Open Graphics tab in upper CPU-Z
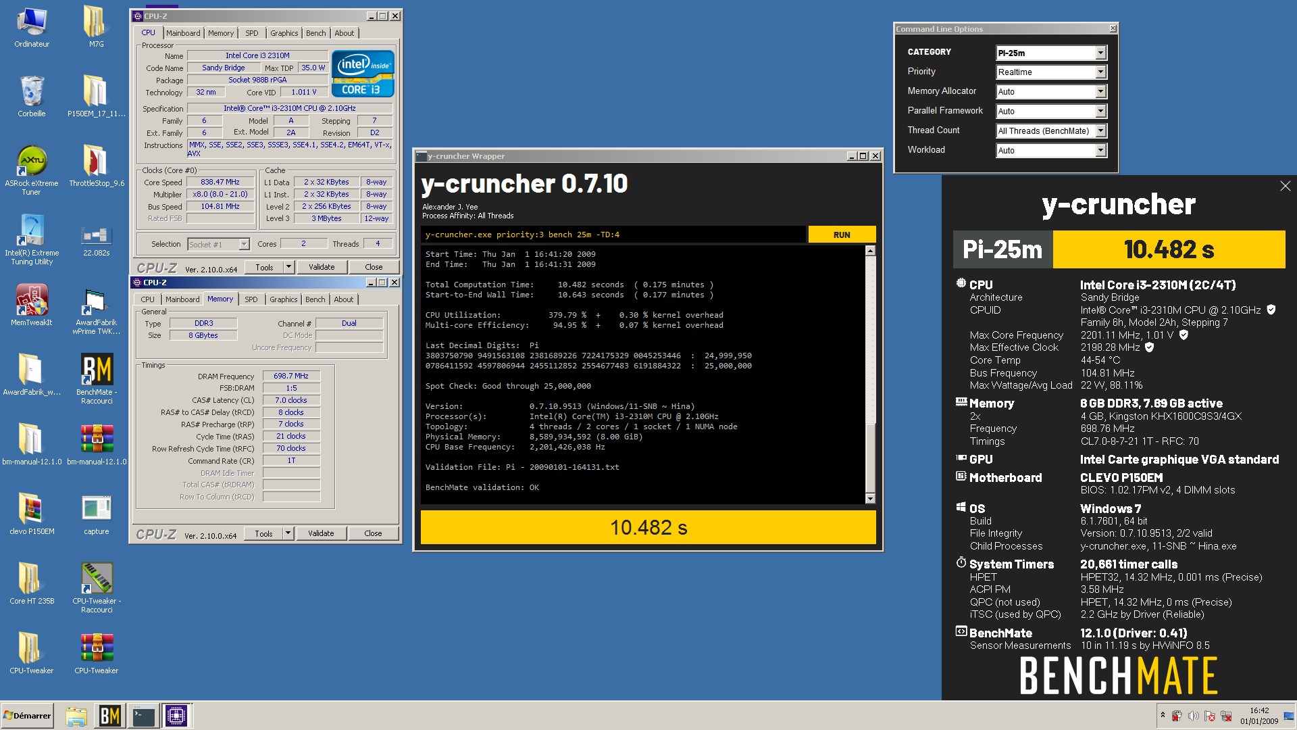1297x730 pixels. [x=284, y=33]
